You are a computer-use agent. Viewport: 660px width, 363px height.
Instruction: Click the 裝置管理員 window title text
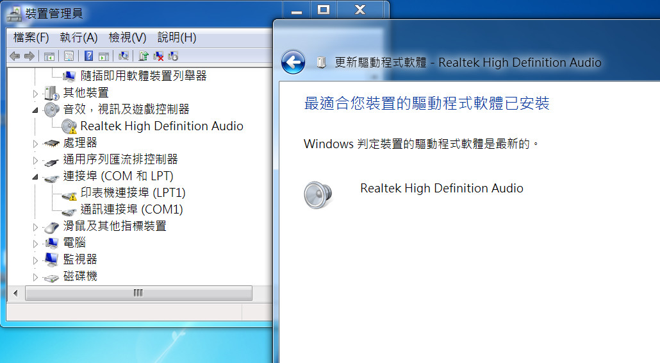point(54,14)
